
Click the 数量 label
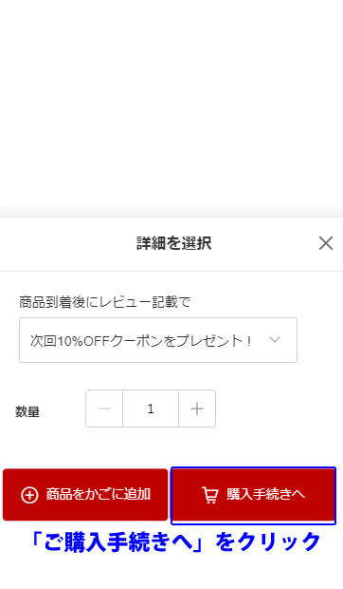click(27, 411)
